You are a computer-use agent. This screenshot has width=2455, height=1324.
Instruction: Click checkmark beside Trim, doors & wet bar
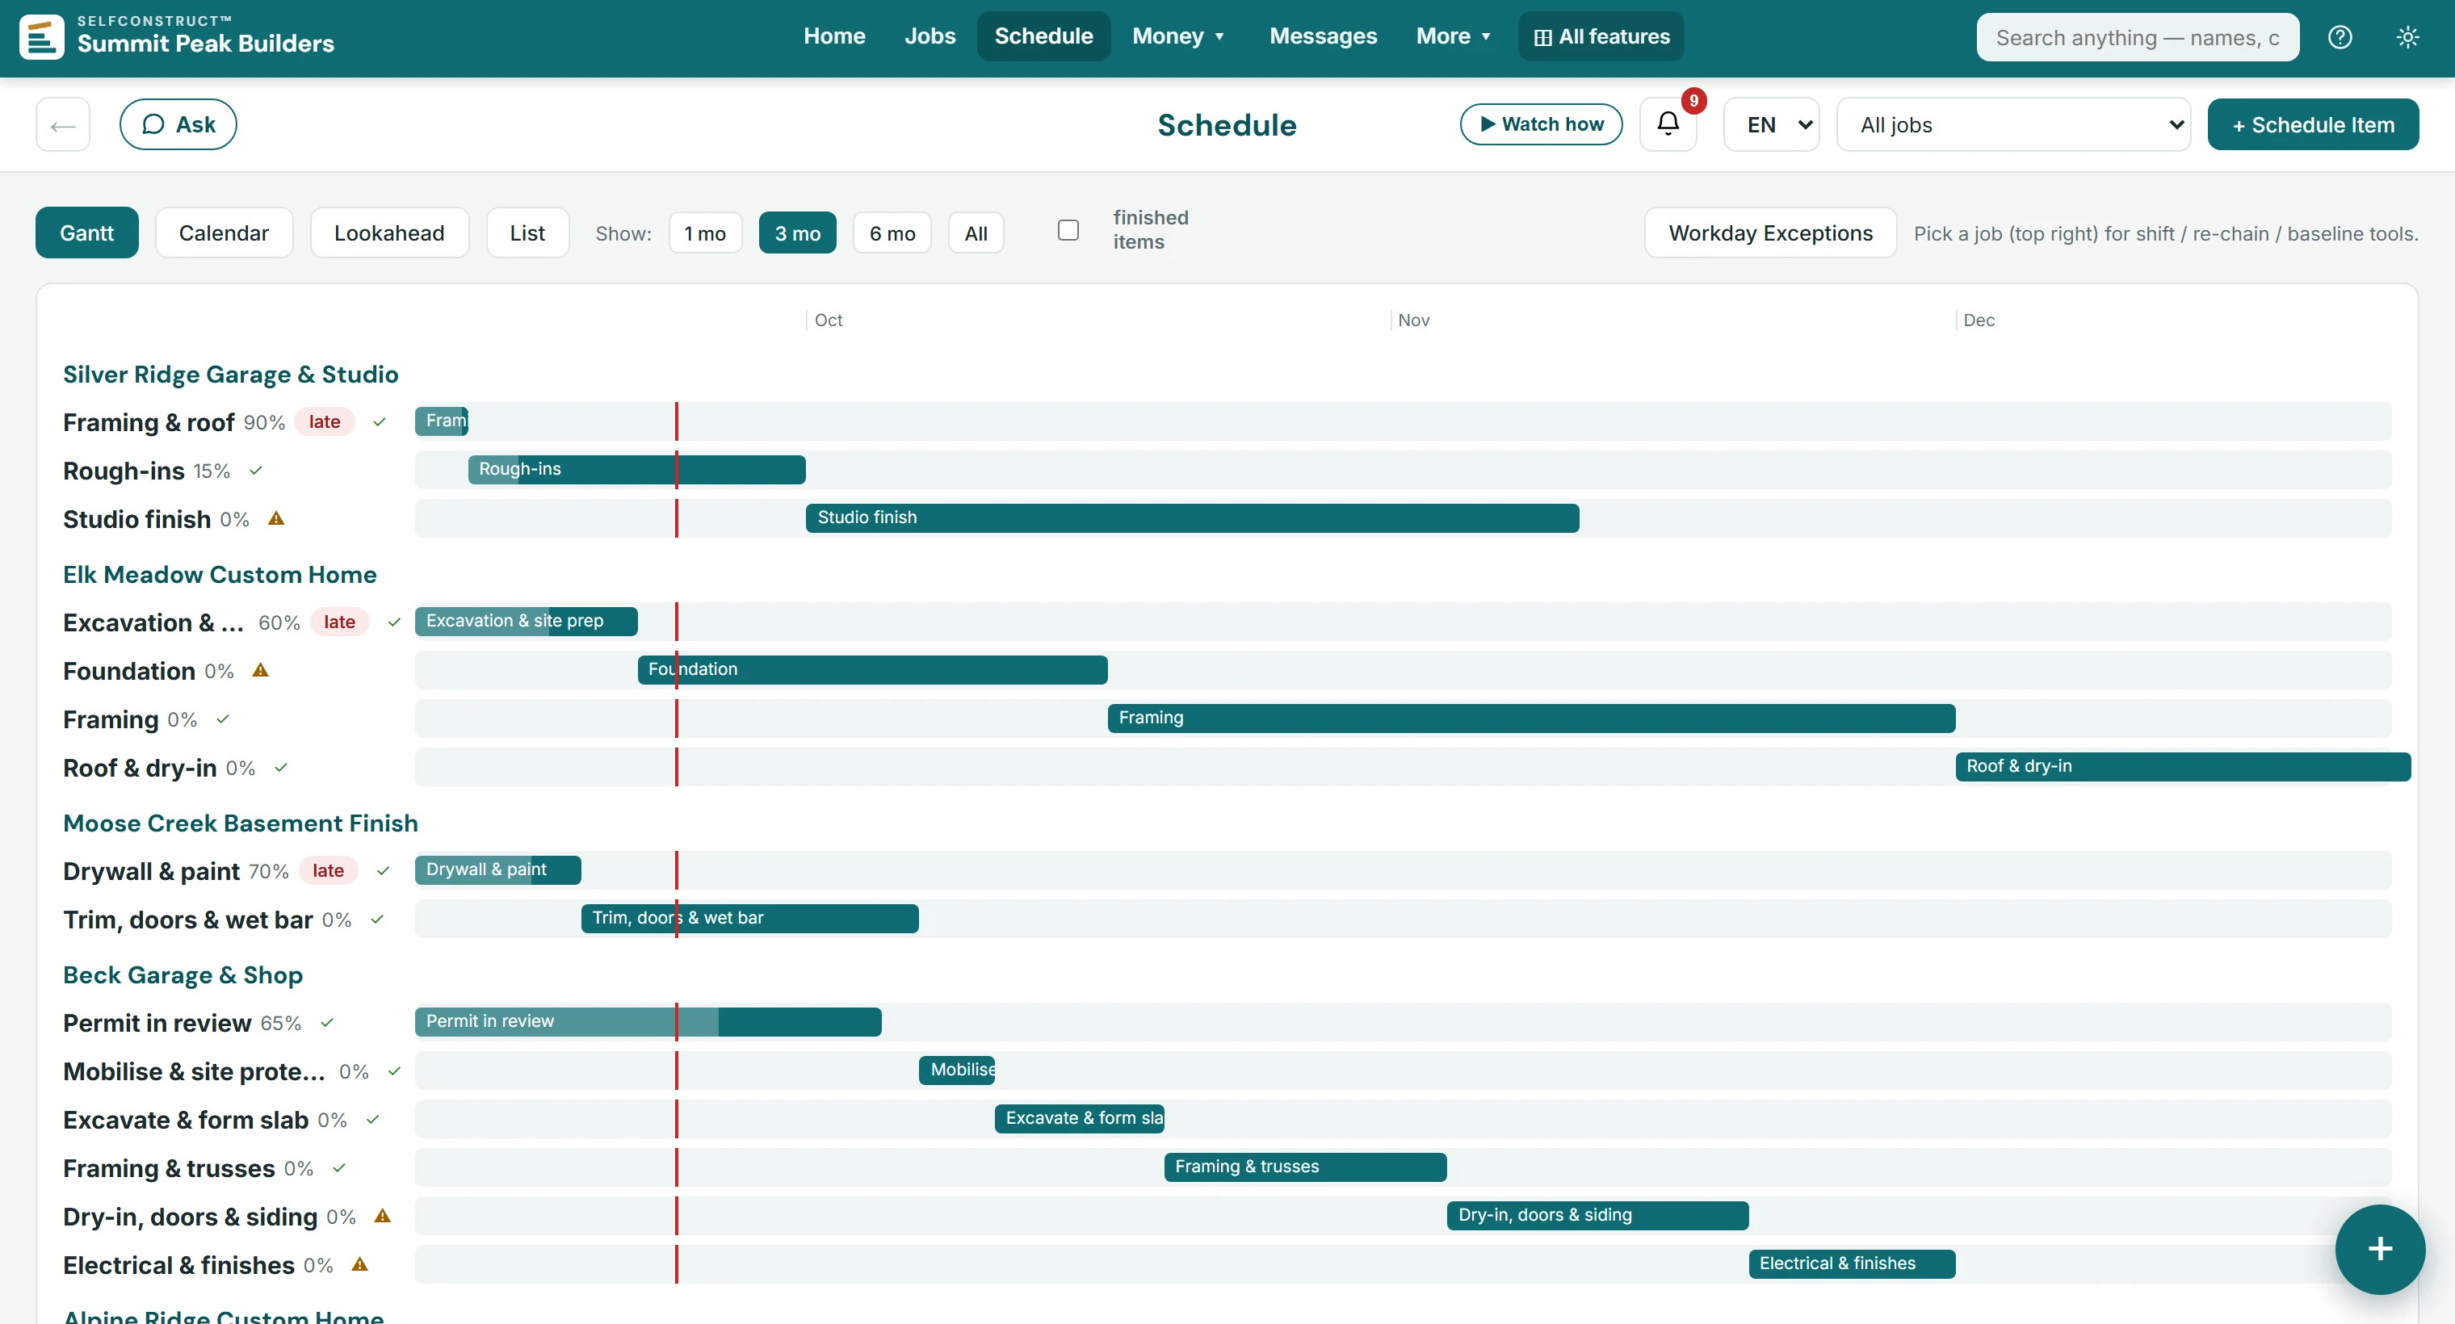point(377,920)
